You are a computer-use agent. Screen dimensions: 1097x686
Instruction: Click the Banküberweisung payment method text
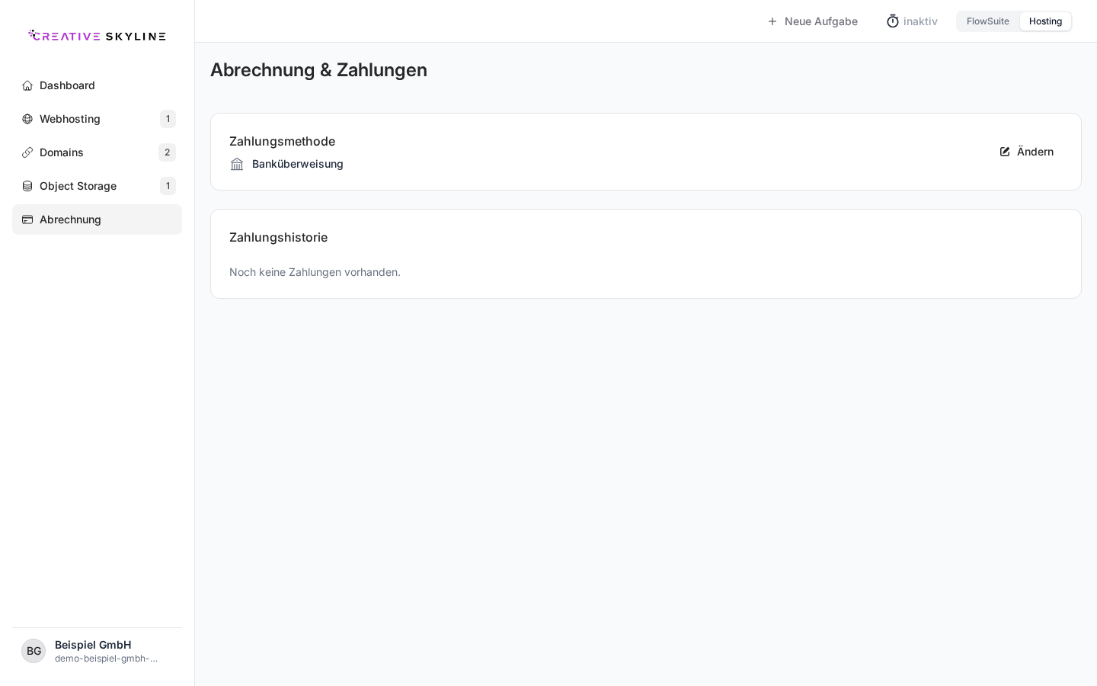pyautogui.click(x=298, y=164)
